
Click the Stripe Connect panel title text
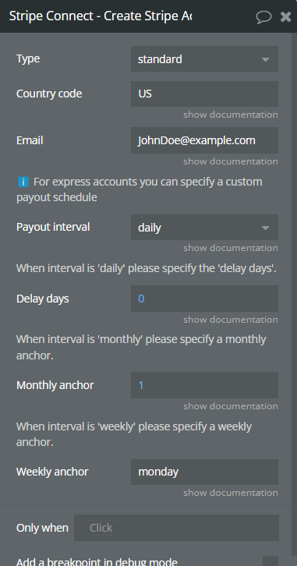[101, 16]
